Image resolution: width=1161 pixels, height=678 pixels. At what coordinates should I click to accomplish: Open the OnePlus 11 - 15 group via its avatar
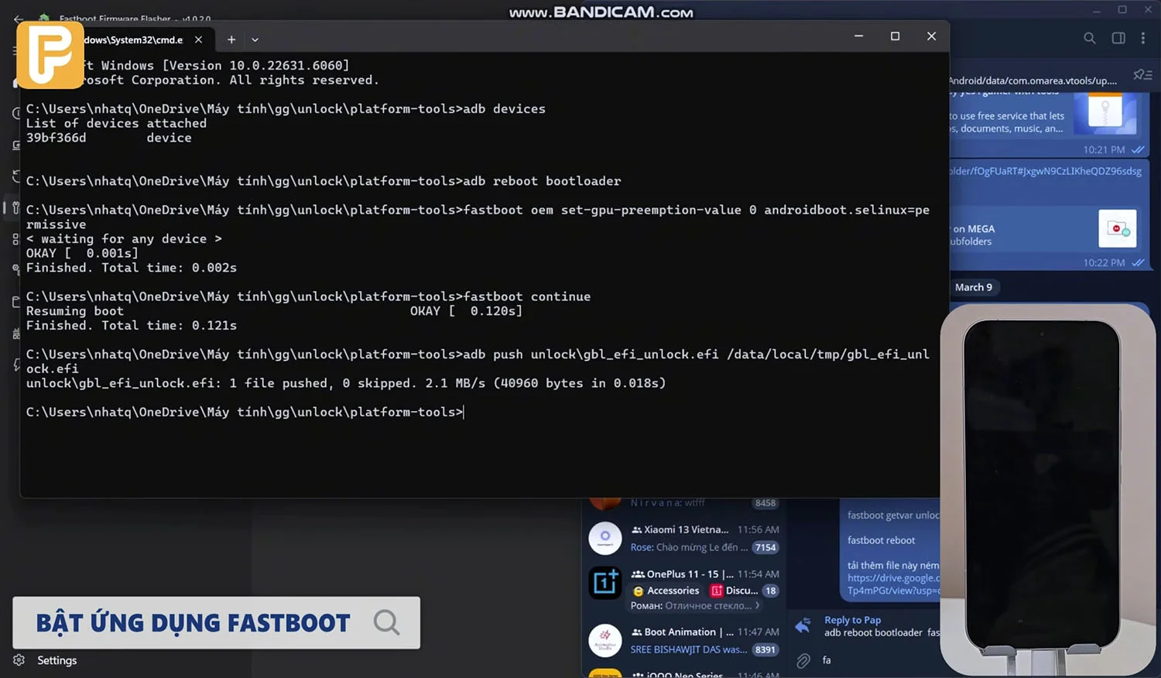[605, 583]
